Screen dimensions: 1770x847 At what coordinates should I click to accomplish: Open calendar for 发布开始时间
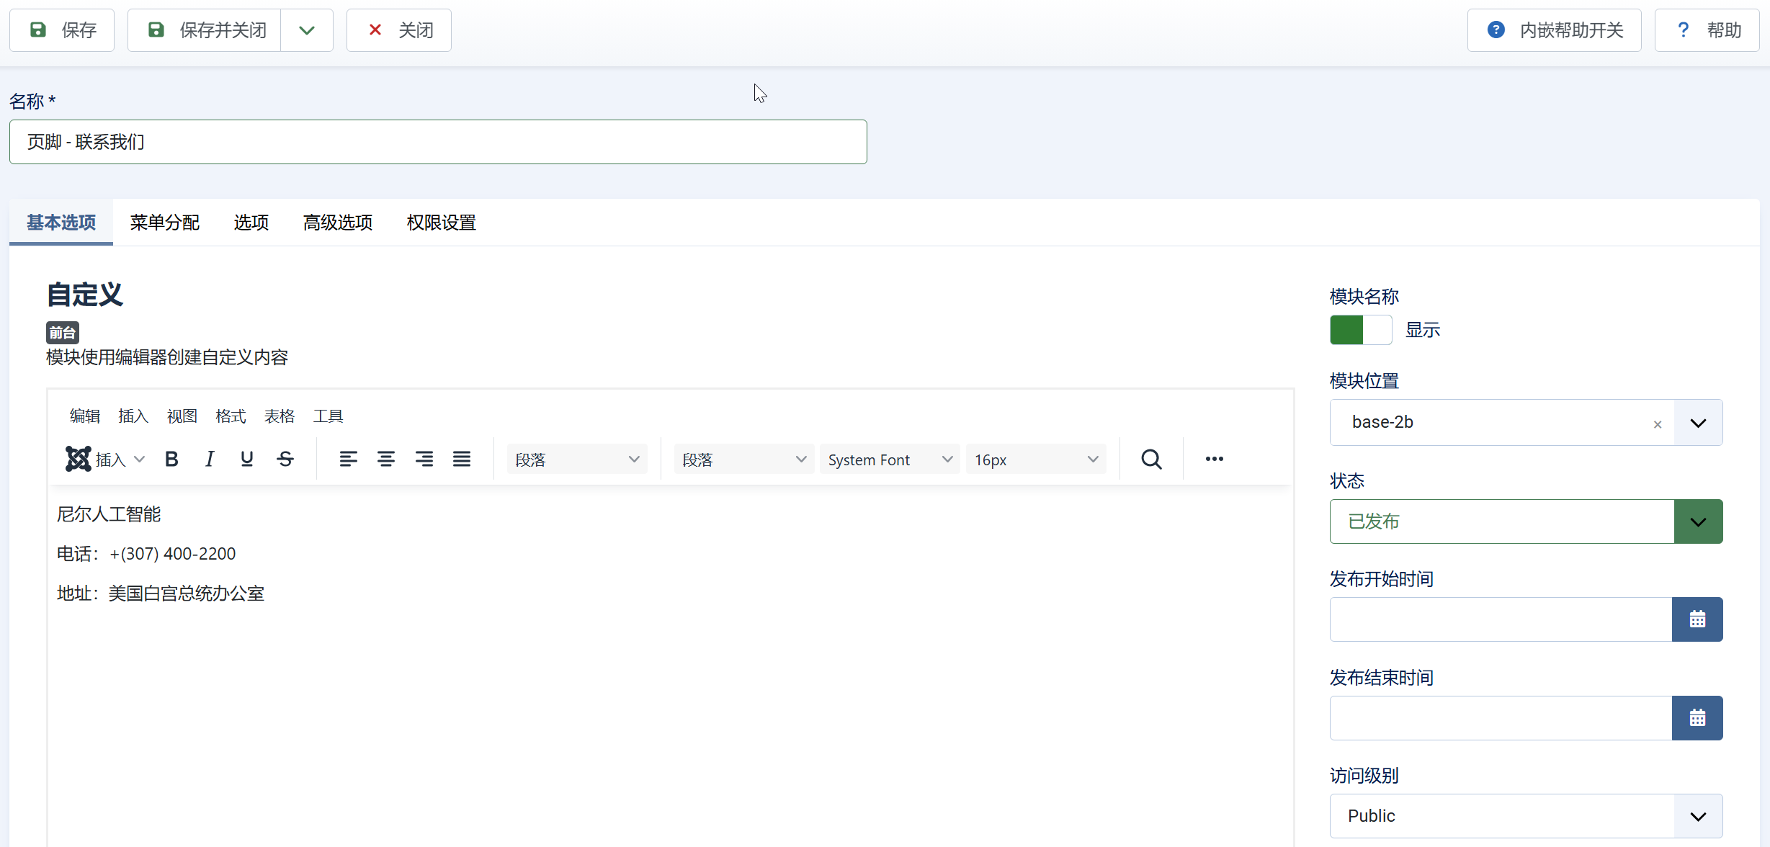point(1697,619)
